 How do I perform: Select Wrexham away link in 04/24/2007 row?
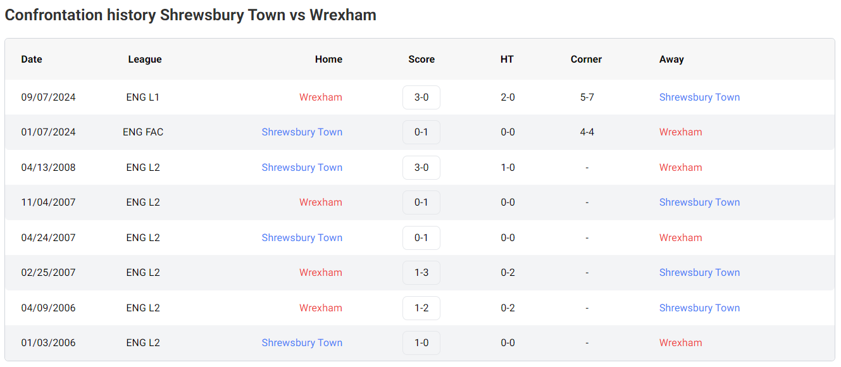680,238
